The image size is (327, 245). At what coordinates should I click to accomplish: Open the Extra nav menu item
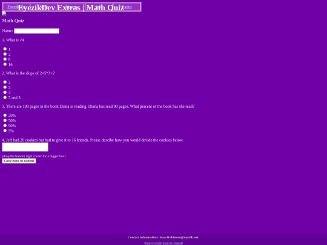pyautogui.click(x=127, y=7)
